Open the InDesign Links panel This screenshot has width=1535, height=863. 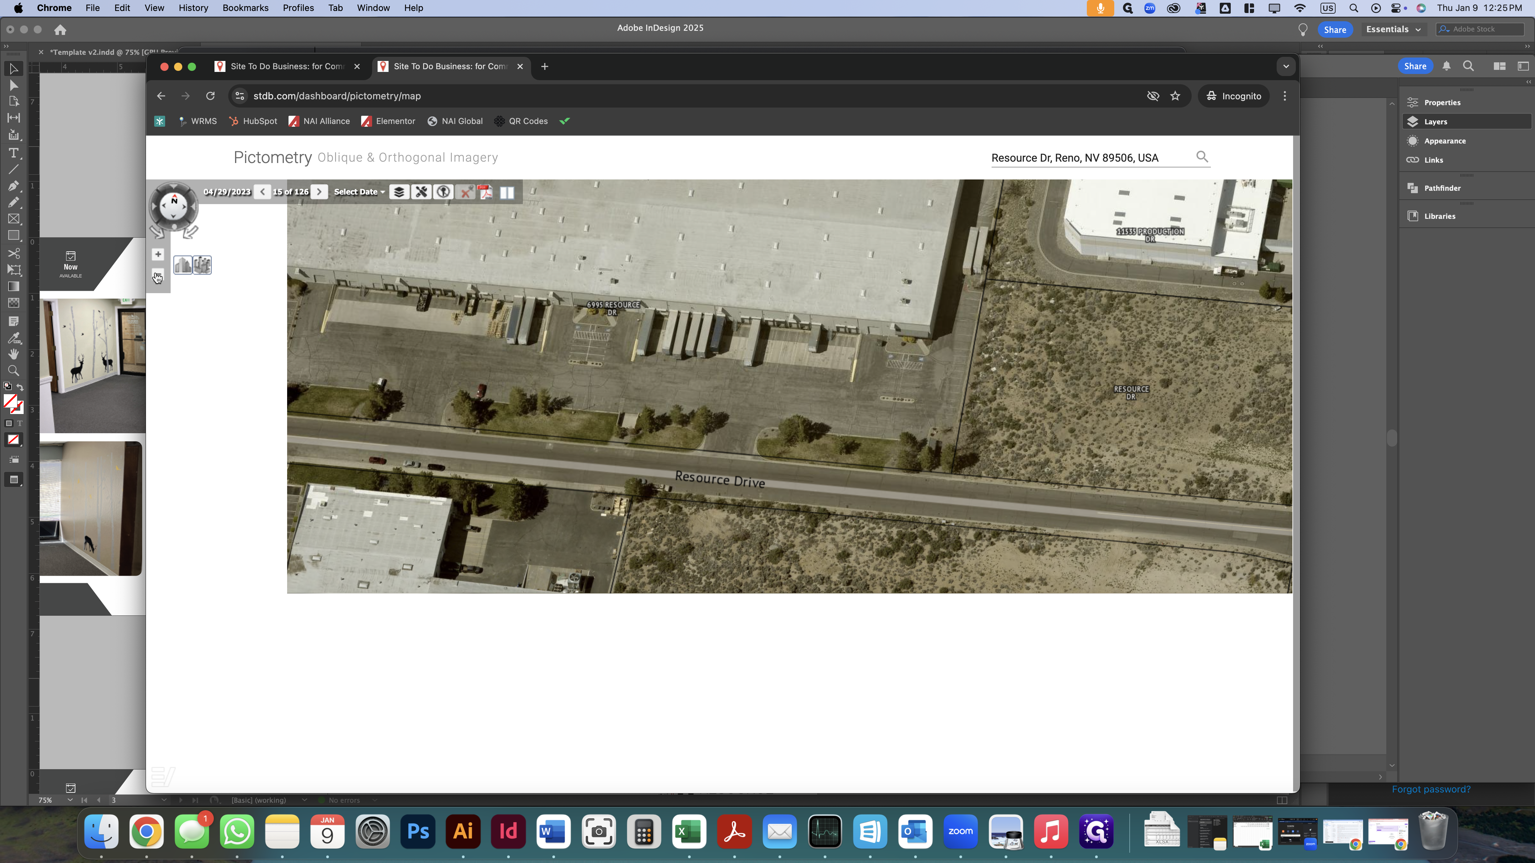point(1466,160)
